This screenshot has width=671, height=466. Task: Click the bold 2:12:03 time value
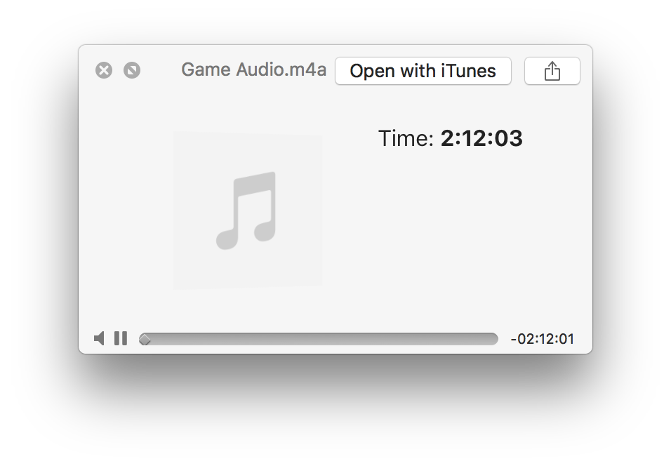click(x=481, y=139)
